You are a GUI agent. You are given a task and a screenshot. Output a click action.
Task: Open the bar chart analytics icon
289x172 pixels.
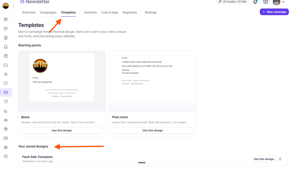pyautogui.click(x=6, y=111)
